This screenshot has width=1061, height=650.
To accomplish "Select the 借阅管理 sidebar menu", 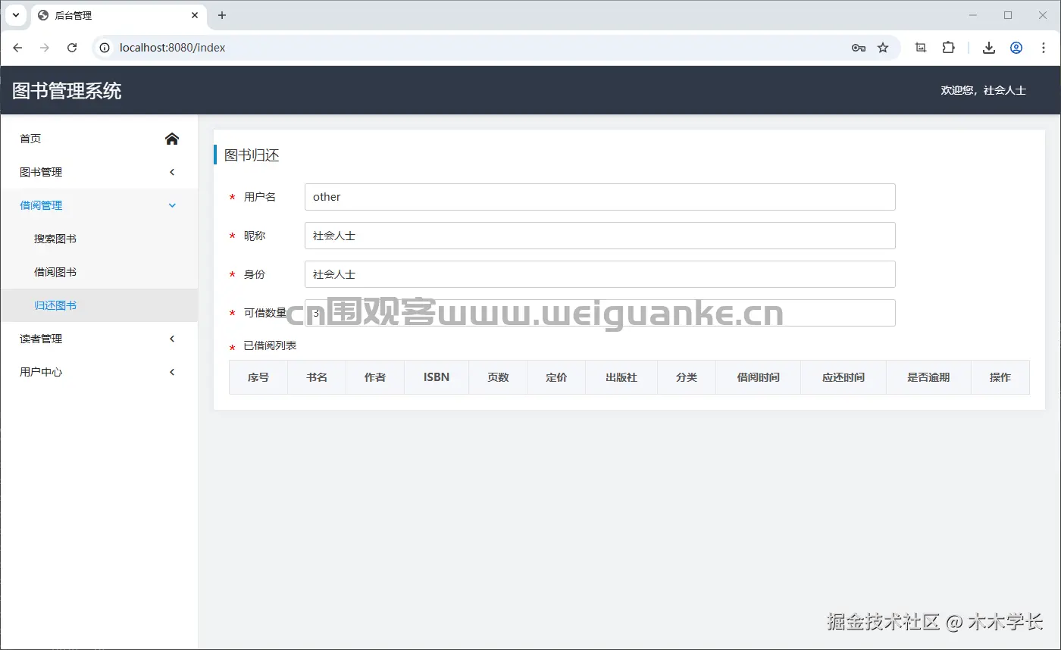I will (99, 205).
